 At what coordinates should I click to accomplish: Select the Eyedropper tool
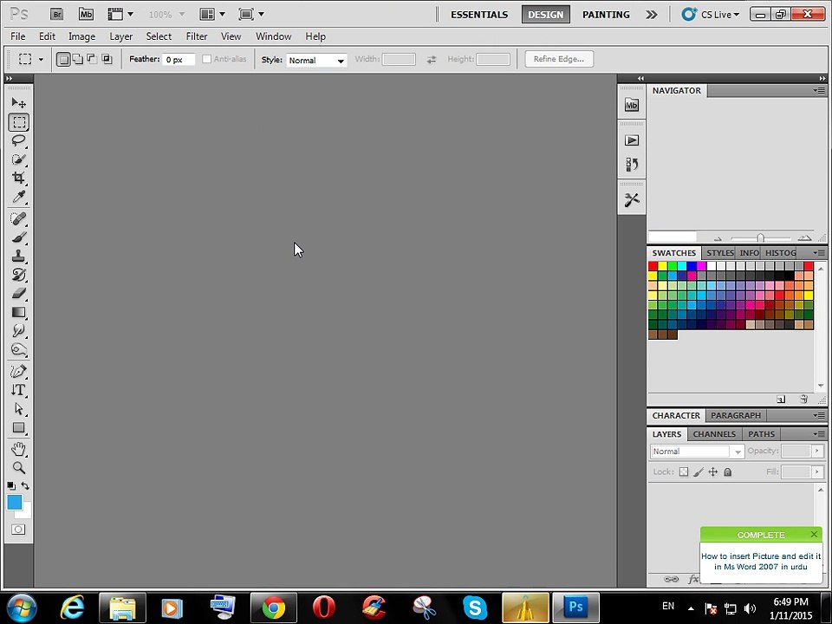pos(18,197)
